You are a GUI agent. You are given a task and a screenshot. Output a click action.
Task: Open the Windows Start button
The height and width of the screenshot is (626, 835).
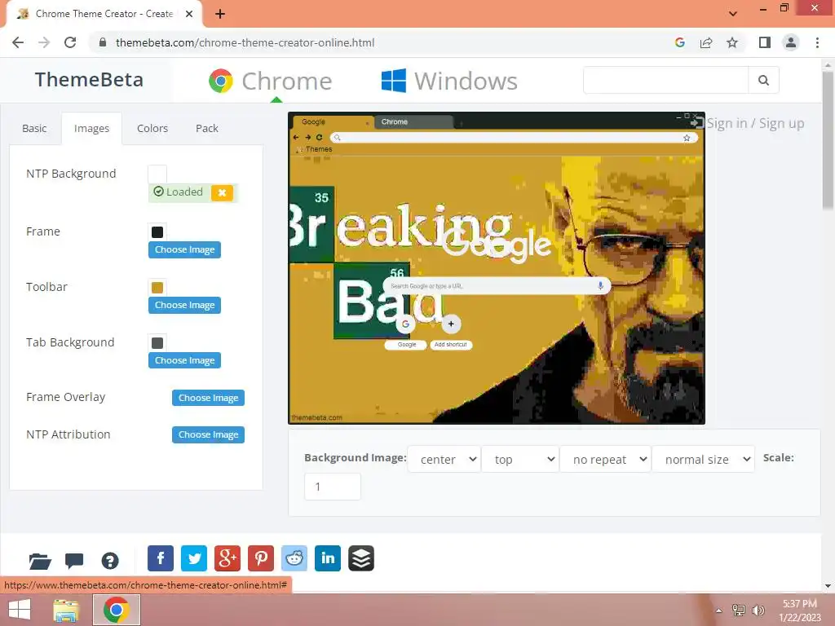tap(20, 610)
